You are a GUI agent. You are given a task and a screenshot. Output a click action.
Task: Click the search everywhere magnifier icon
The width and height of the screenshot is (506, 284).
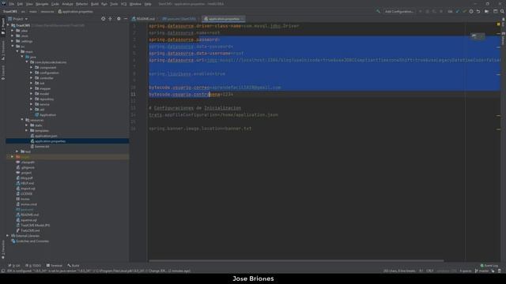click(x=502, y=12)
